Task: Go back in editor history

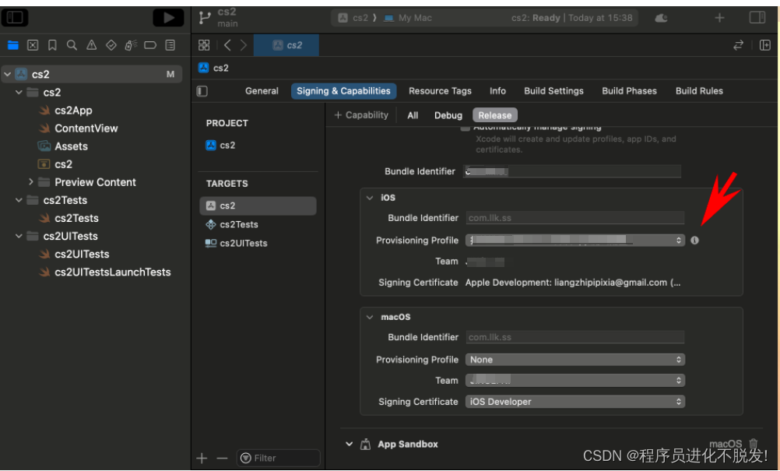Action: [227, 45]
